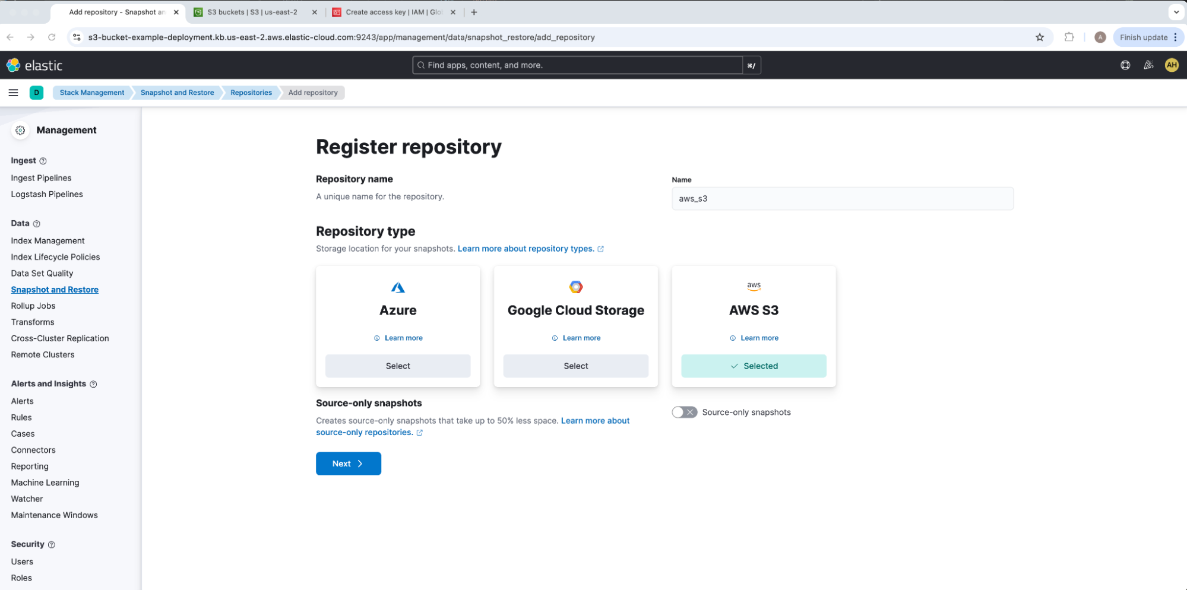The image size is (1187, 590).
Task: Open browser extensions puzzle icon
Action: (x=1069, y=37)
